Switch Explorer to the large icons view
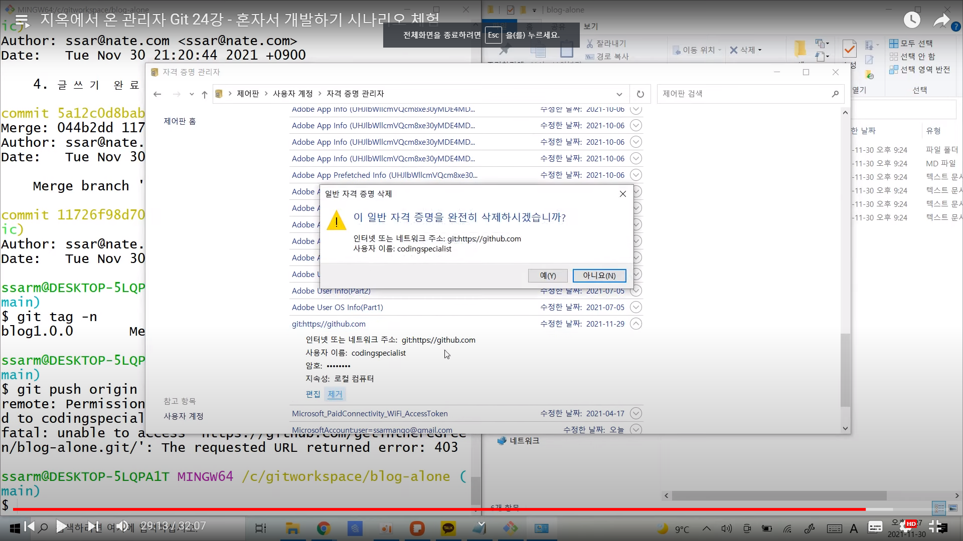Image resolution: width=963 pixels, height=541 pixels. pyautogui.click(x=953, y=508)
